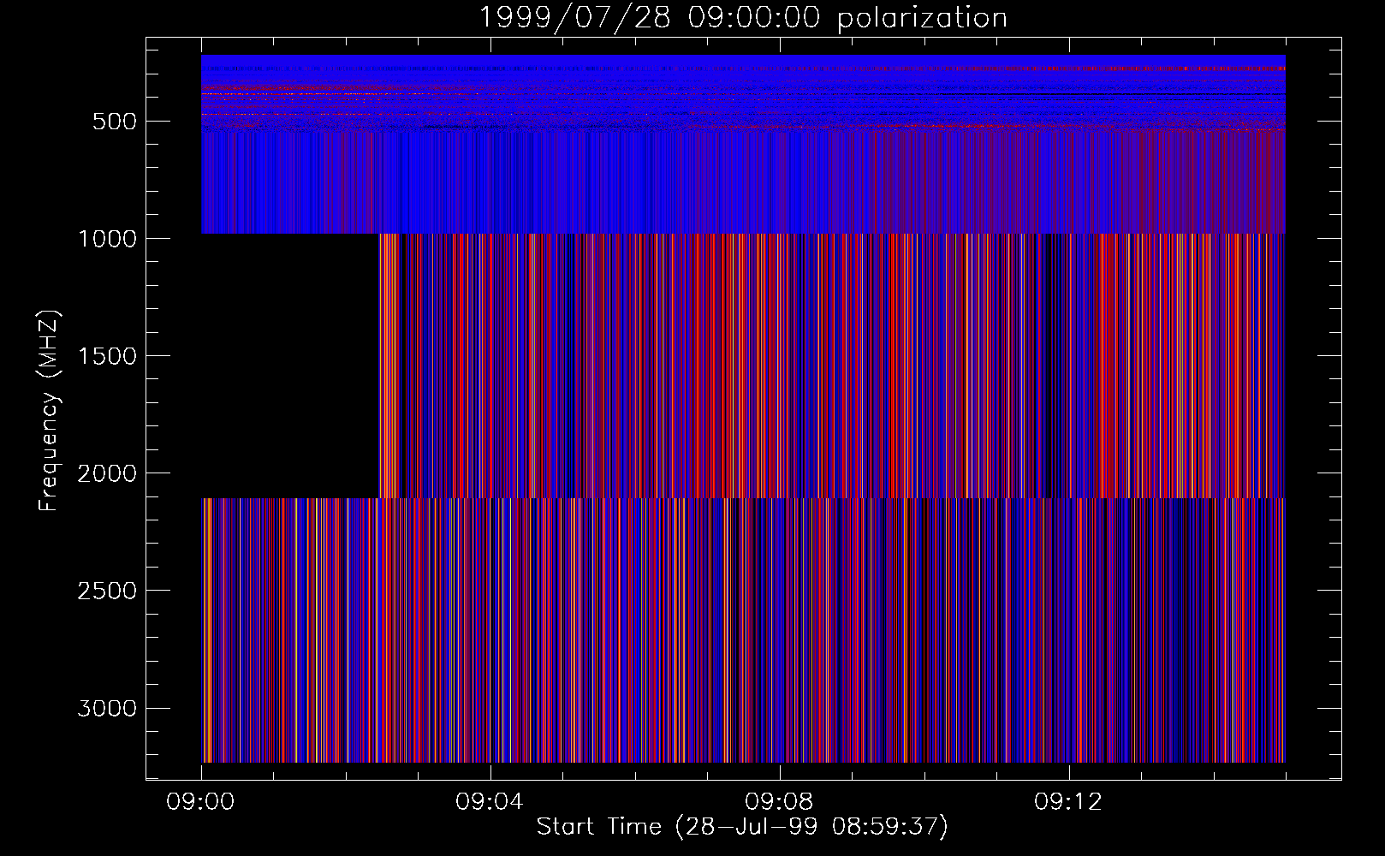Click the 2000 frequency tick label
The height and width of the screenshot is (856, 1385).
(x=107, y=473)
